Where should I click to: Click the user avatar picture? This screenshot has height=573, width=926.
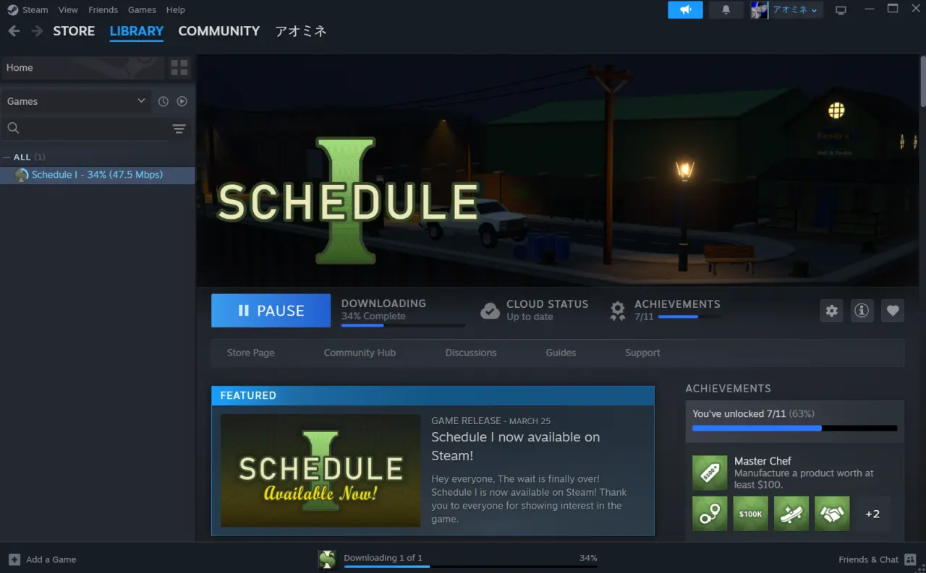pos(759,9)
